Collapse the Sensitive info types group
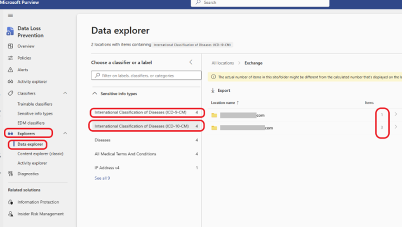This screenshot has width=402, height=227. (x=94, y=93)
